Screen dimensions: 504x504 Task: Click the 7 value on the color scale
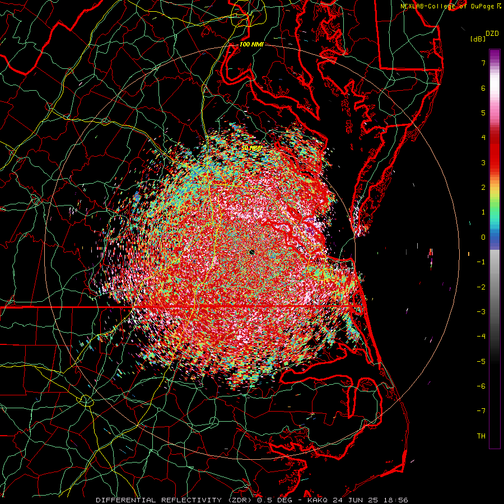tap(483, 63)
